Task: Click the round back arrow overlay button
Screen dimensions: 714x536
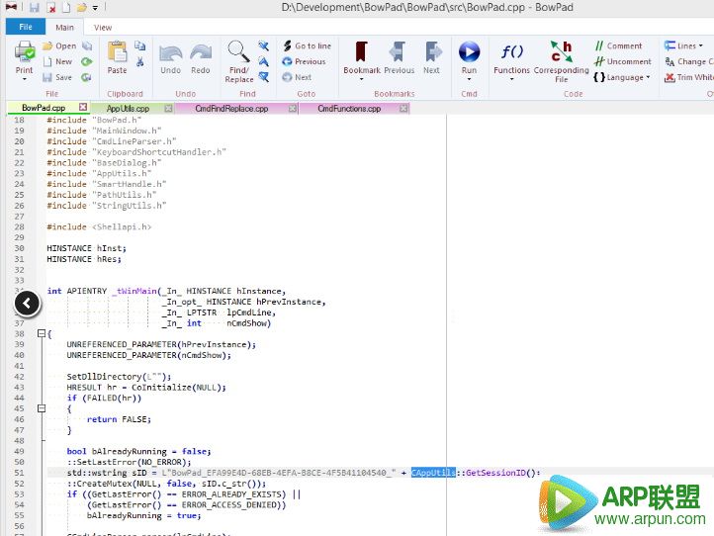Action: (28, 304)
